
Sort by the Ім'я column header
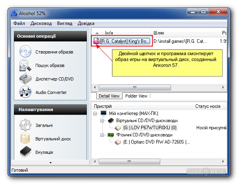pos(121,33)
